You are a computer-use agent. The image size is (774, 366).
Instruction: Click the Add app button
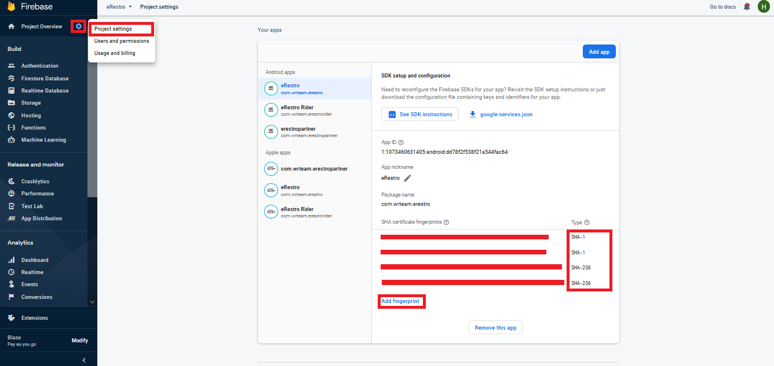[599, 52]
